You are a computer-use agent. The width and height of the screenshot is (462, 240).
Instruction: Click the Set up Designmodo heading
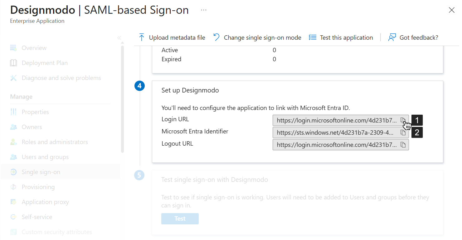(190, 90)
